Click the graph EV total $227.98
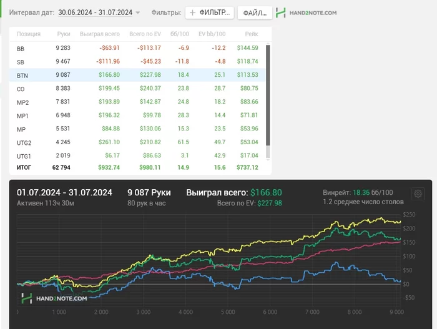 click(270, 204)
